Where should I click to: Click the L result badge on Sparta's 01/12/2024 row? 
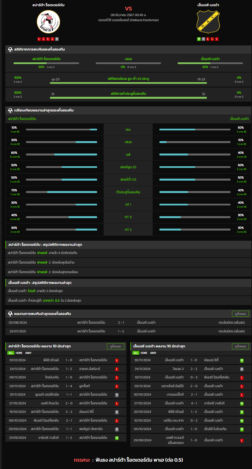click(x=117, y=360)
